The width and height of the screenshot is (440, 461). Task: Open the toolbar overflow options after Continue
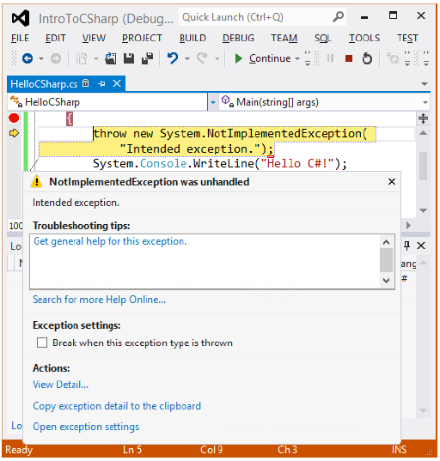[308, 58]
